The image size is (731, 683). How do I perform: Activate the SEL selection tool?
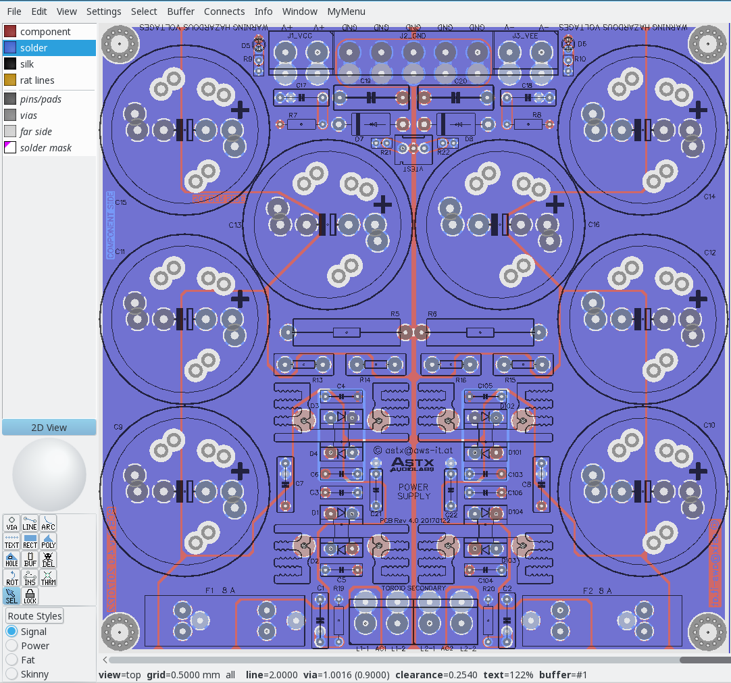11,596
